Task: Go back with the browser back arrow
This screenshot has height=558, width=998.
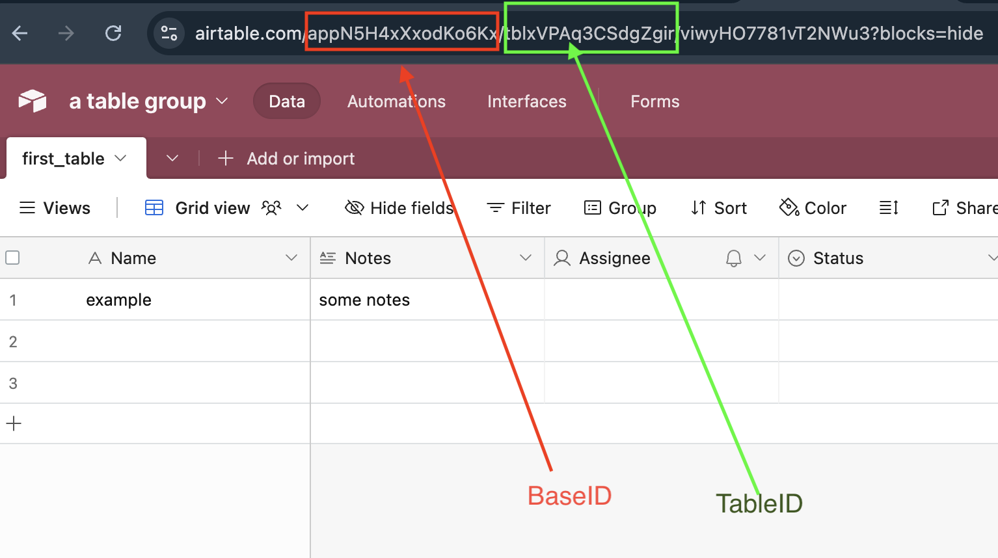Action: tap(20, 33)
